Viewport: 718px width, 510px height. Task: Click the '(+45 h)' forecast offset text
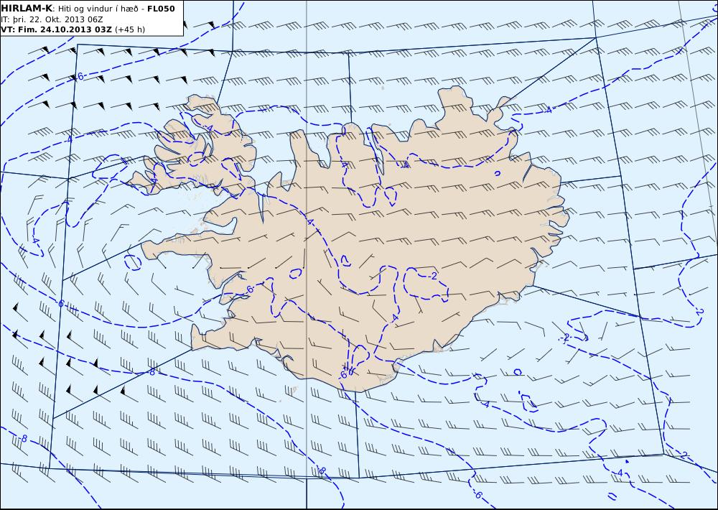pos(129,29)
